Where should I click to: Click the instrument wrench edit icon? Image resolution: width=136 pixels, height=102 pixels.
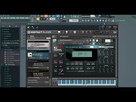click(55, 40)
